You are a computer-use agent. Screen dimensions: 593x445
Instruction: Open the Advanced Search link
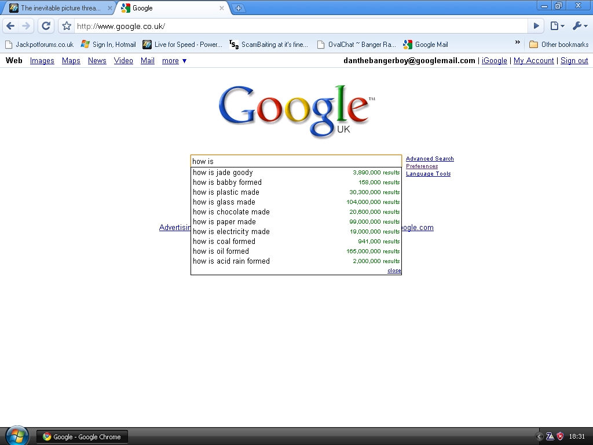click(x=430, y=159)
